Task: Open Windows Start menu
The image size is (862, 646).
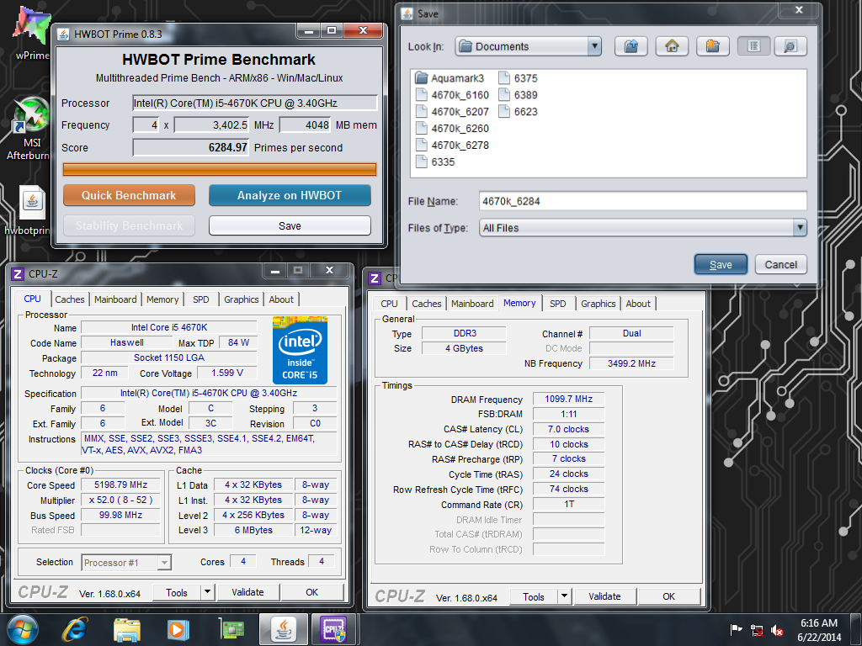Action: (22, 629)
